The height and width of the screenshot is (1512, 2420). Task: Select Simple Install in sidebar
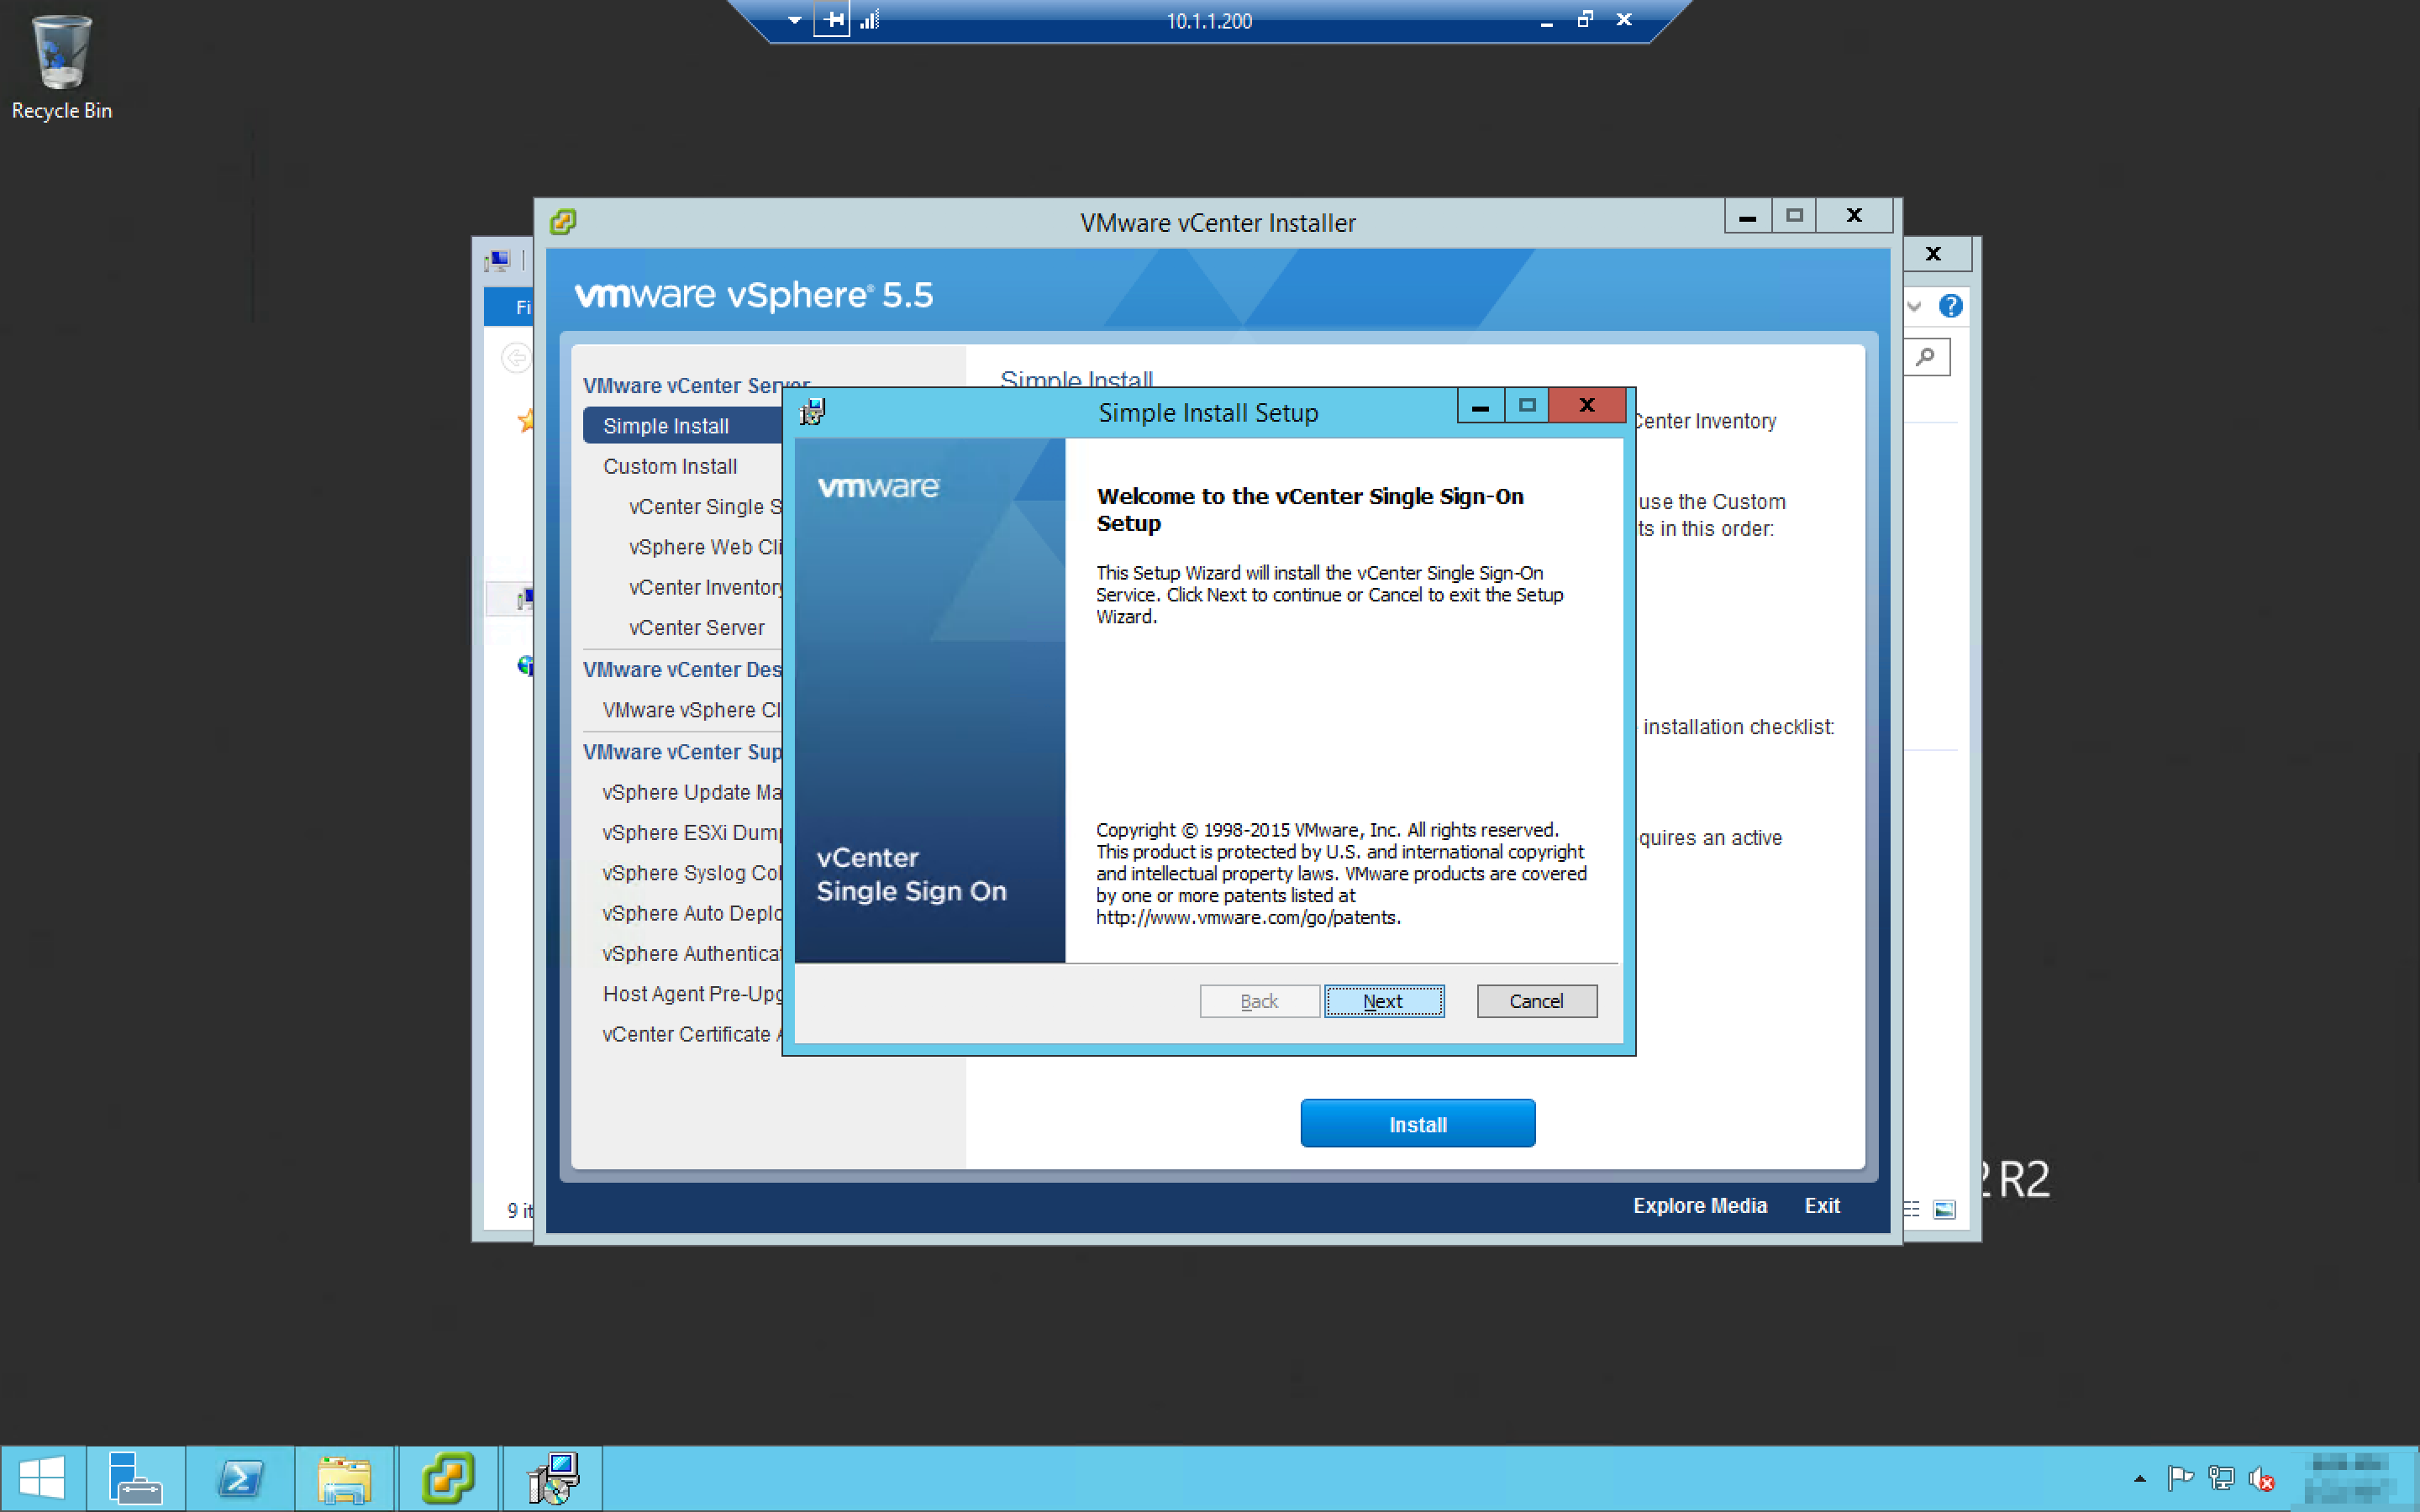coord(682,425)
